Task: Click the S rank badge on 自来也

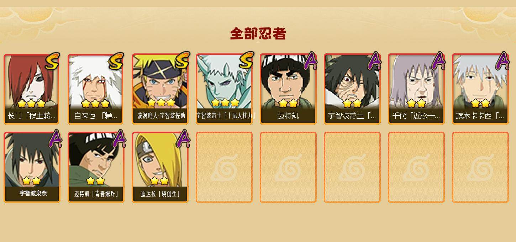Action: [x=117, y=61]
